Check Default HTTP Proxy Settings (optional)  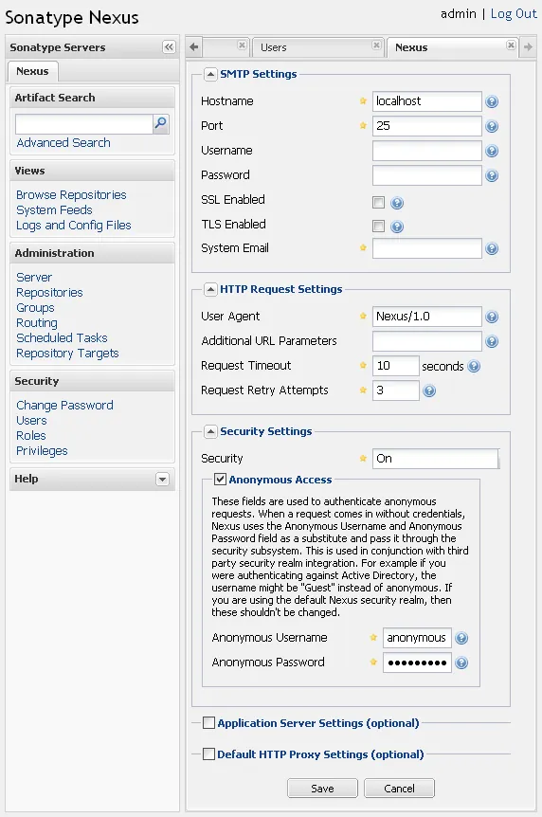(209, 753)
